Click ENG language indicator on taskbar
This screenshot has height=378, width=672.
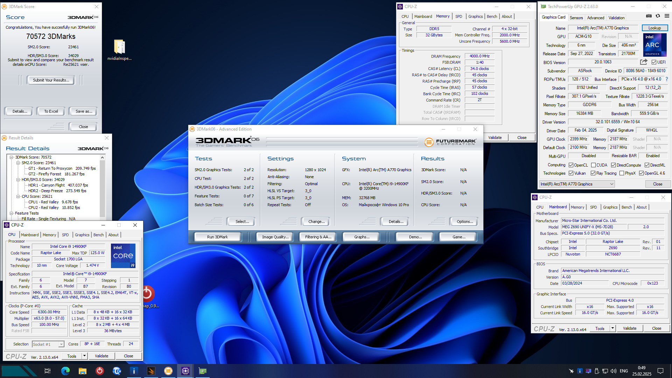pyautogui.click(x=624, y=371)
